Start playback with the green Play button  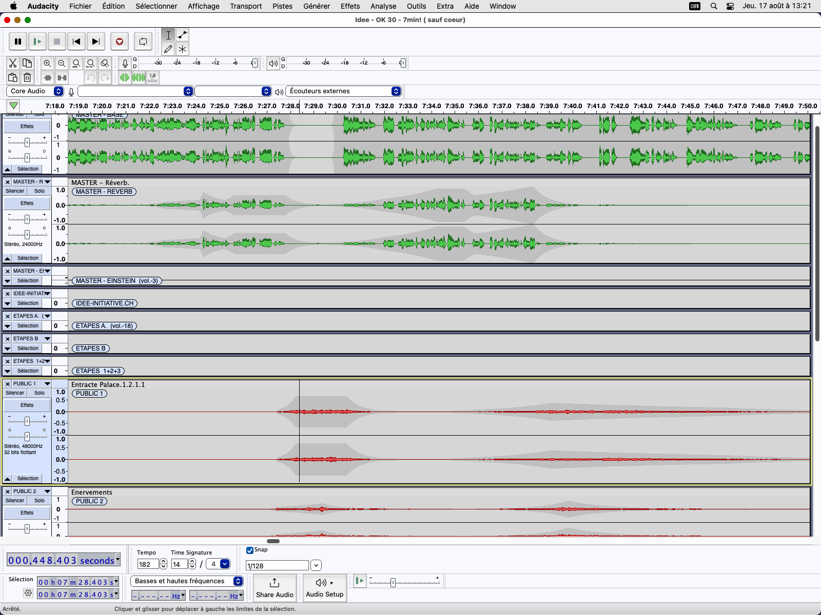click(x=37, y=42)
